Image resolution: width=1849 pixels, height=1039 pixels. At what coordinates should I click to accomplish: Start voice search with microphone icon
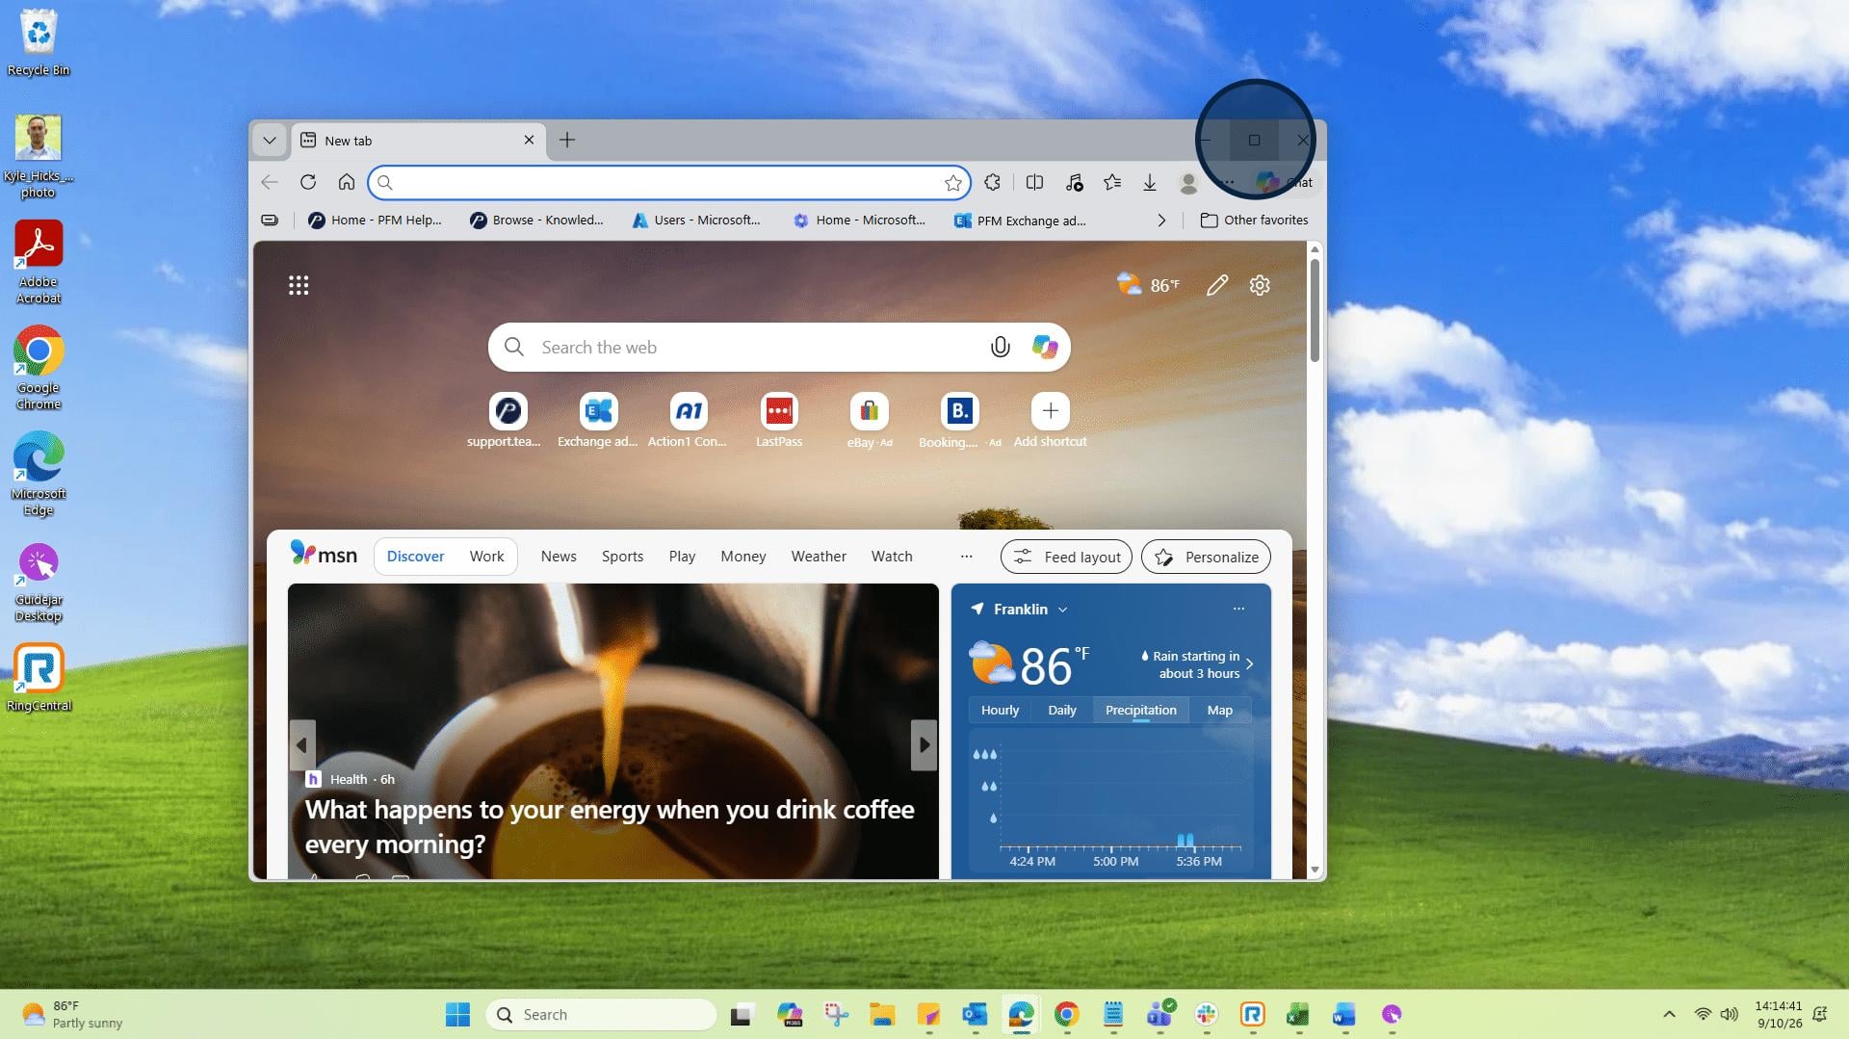(1001, 348)
